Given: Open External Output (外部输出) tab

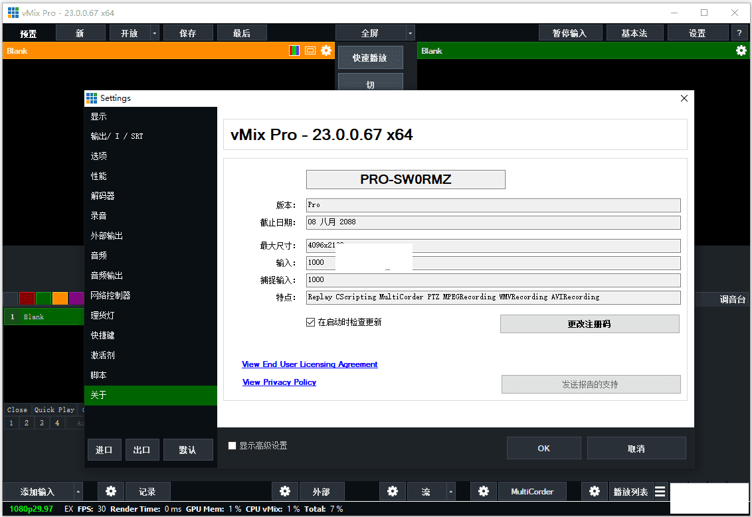Looking at the screenshot, I should tap(151, 236).
